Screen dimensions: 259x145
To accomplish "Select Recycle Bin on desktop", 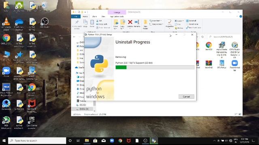I will coord(45,6).
